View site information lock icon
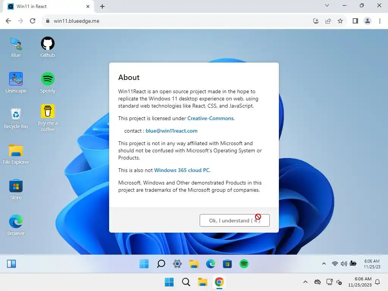The width and height of the screenshot is (388, 291). pyautogui.click(x=48, y=21)
